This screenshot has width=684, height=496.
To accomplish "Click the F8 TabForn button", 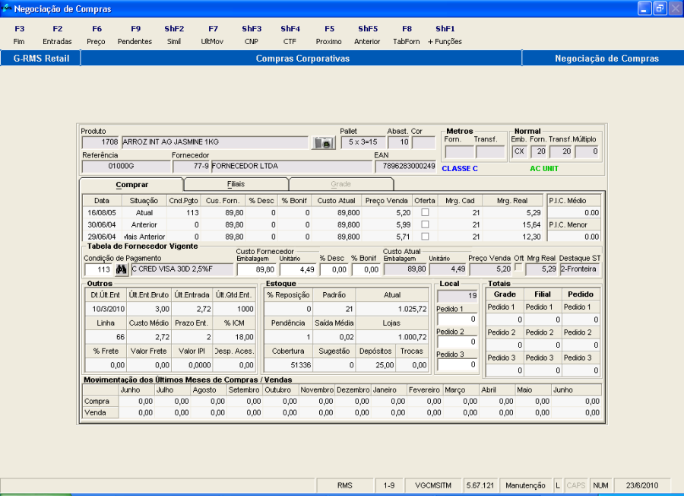I will pyautogui.click(x=407, y=35).
